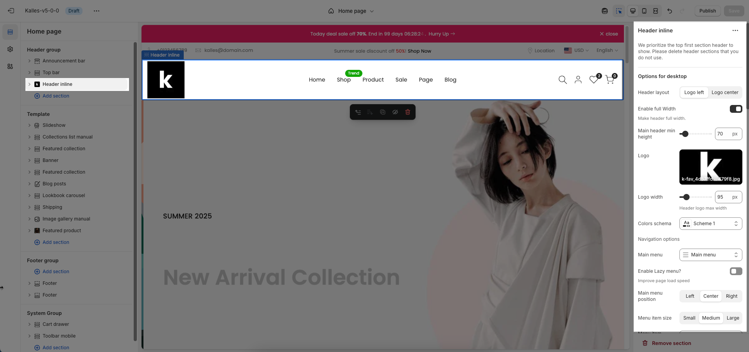Click the exit editor icon

(x=11, y=11)
